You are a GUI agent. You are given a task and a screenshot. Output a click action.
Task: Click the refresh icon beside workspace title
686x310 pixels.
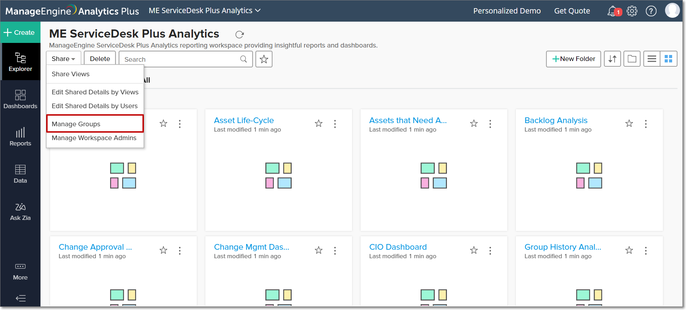(x=240, y=34)
